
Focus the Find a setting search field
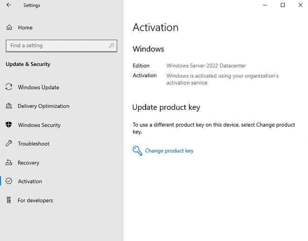56,46
